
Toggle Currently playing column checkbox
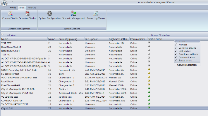[x=176, y=48]
